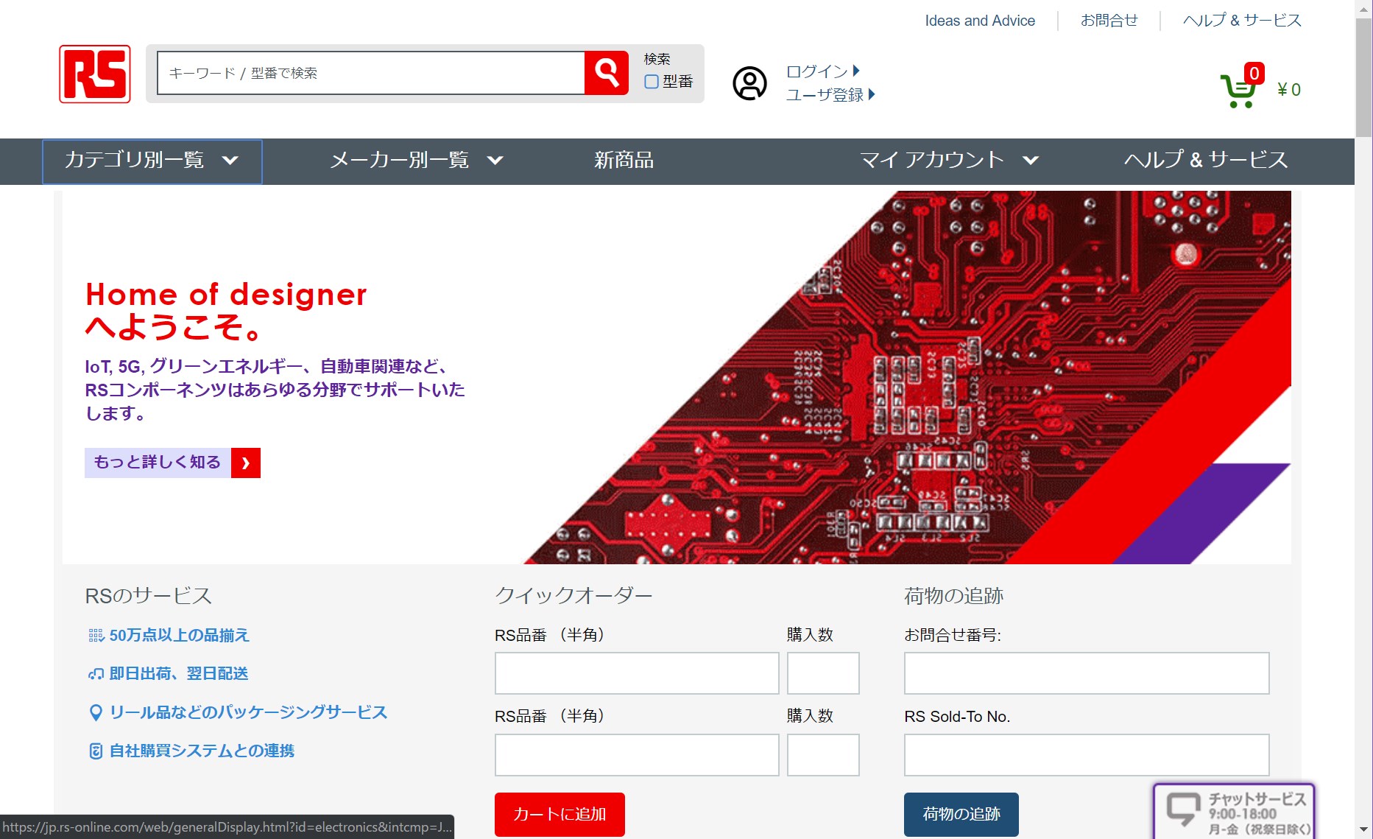Open the 自社購買システムとの連携 link
The height and width of the screenshot is (839, 1373).
coord(202,751)
